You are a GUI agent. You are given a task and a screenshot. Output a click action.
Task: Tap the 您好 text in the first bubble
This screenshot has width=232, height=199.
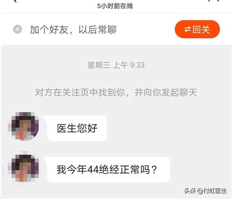[x=87, y=128]
